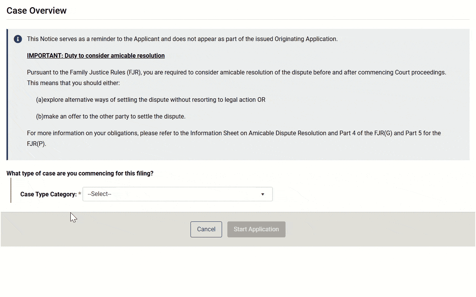Click the 'Pursuant to the Family Justice Rules' sentence
The height and width of the screenshot is (297, 476).
click(152, 73)
